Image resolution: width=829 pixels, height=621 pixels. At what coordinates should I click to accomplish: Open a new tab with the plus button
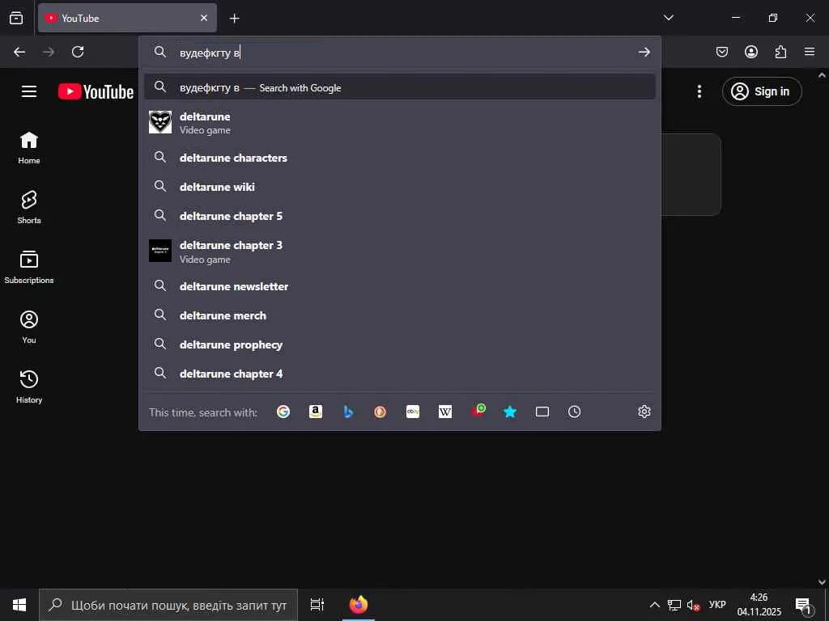click(x=234, y=19)
